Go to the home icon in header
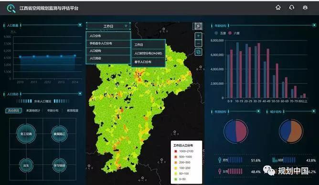 278,8
